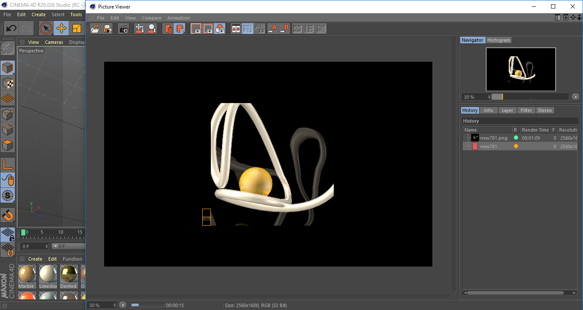This screenshot has height=310, width=583.
Task: Save the rendered image
Action: pyautogui.click(x=108, y=29)
